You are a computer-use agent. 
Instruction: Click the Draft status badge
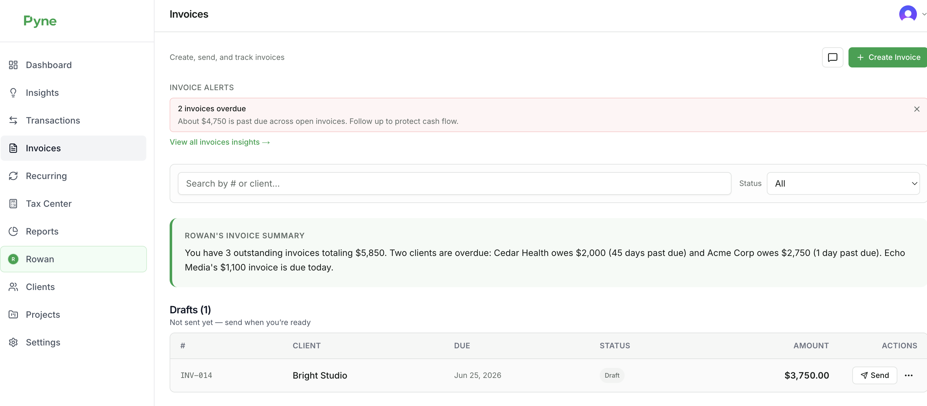[x=612, y=375]
